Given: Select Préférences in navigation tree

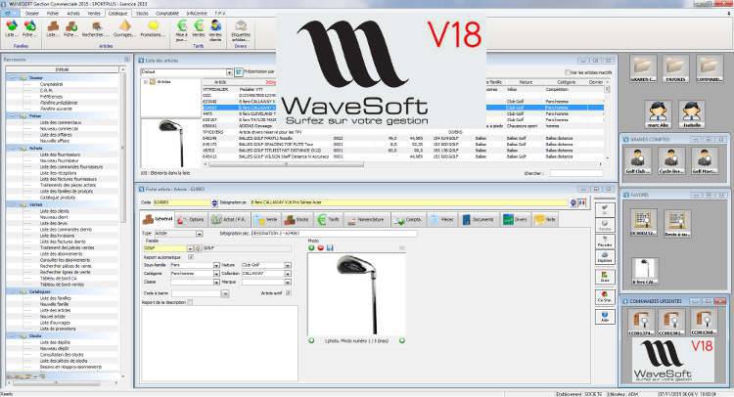Looking at the screenshot, I should click(x=51, y=97).
